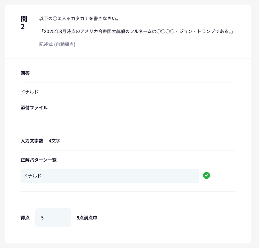Click the submitted answer text ドナルド
Viewport: 259px width, 248px height.
29,92
